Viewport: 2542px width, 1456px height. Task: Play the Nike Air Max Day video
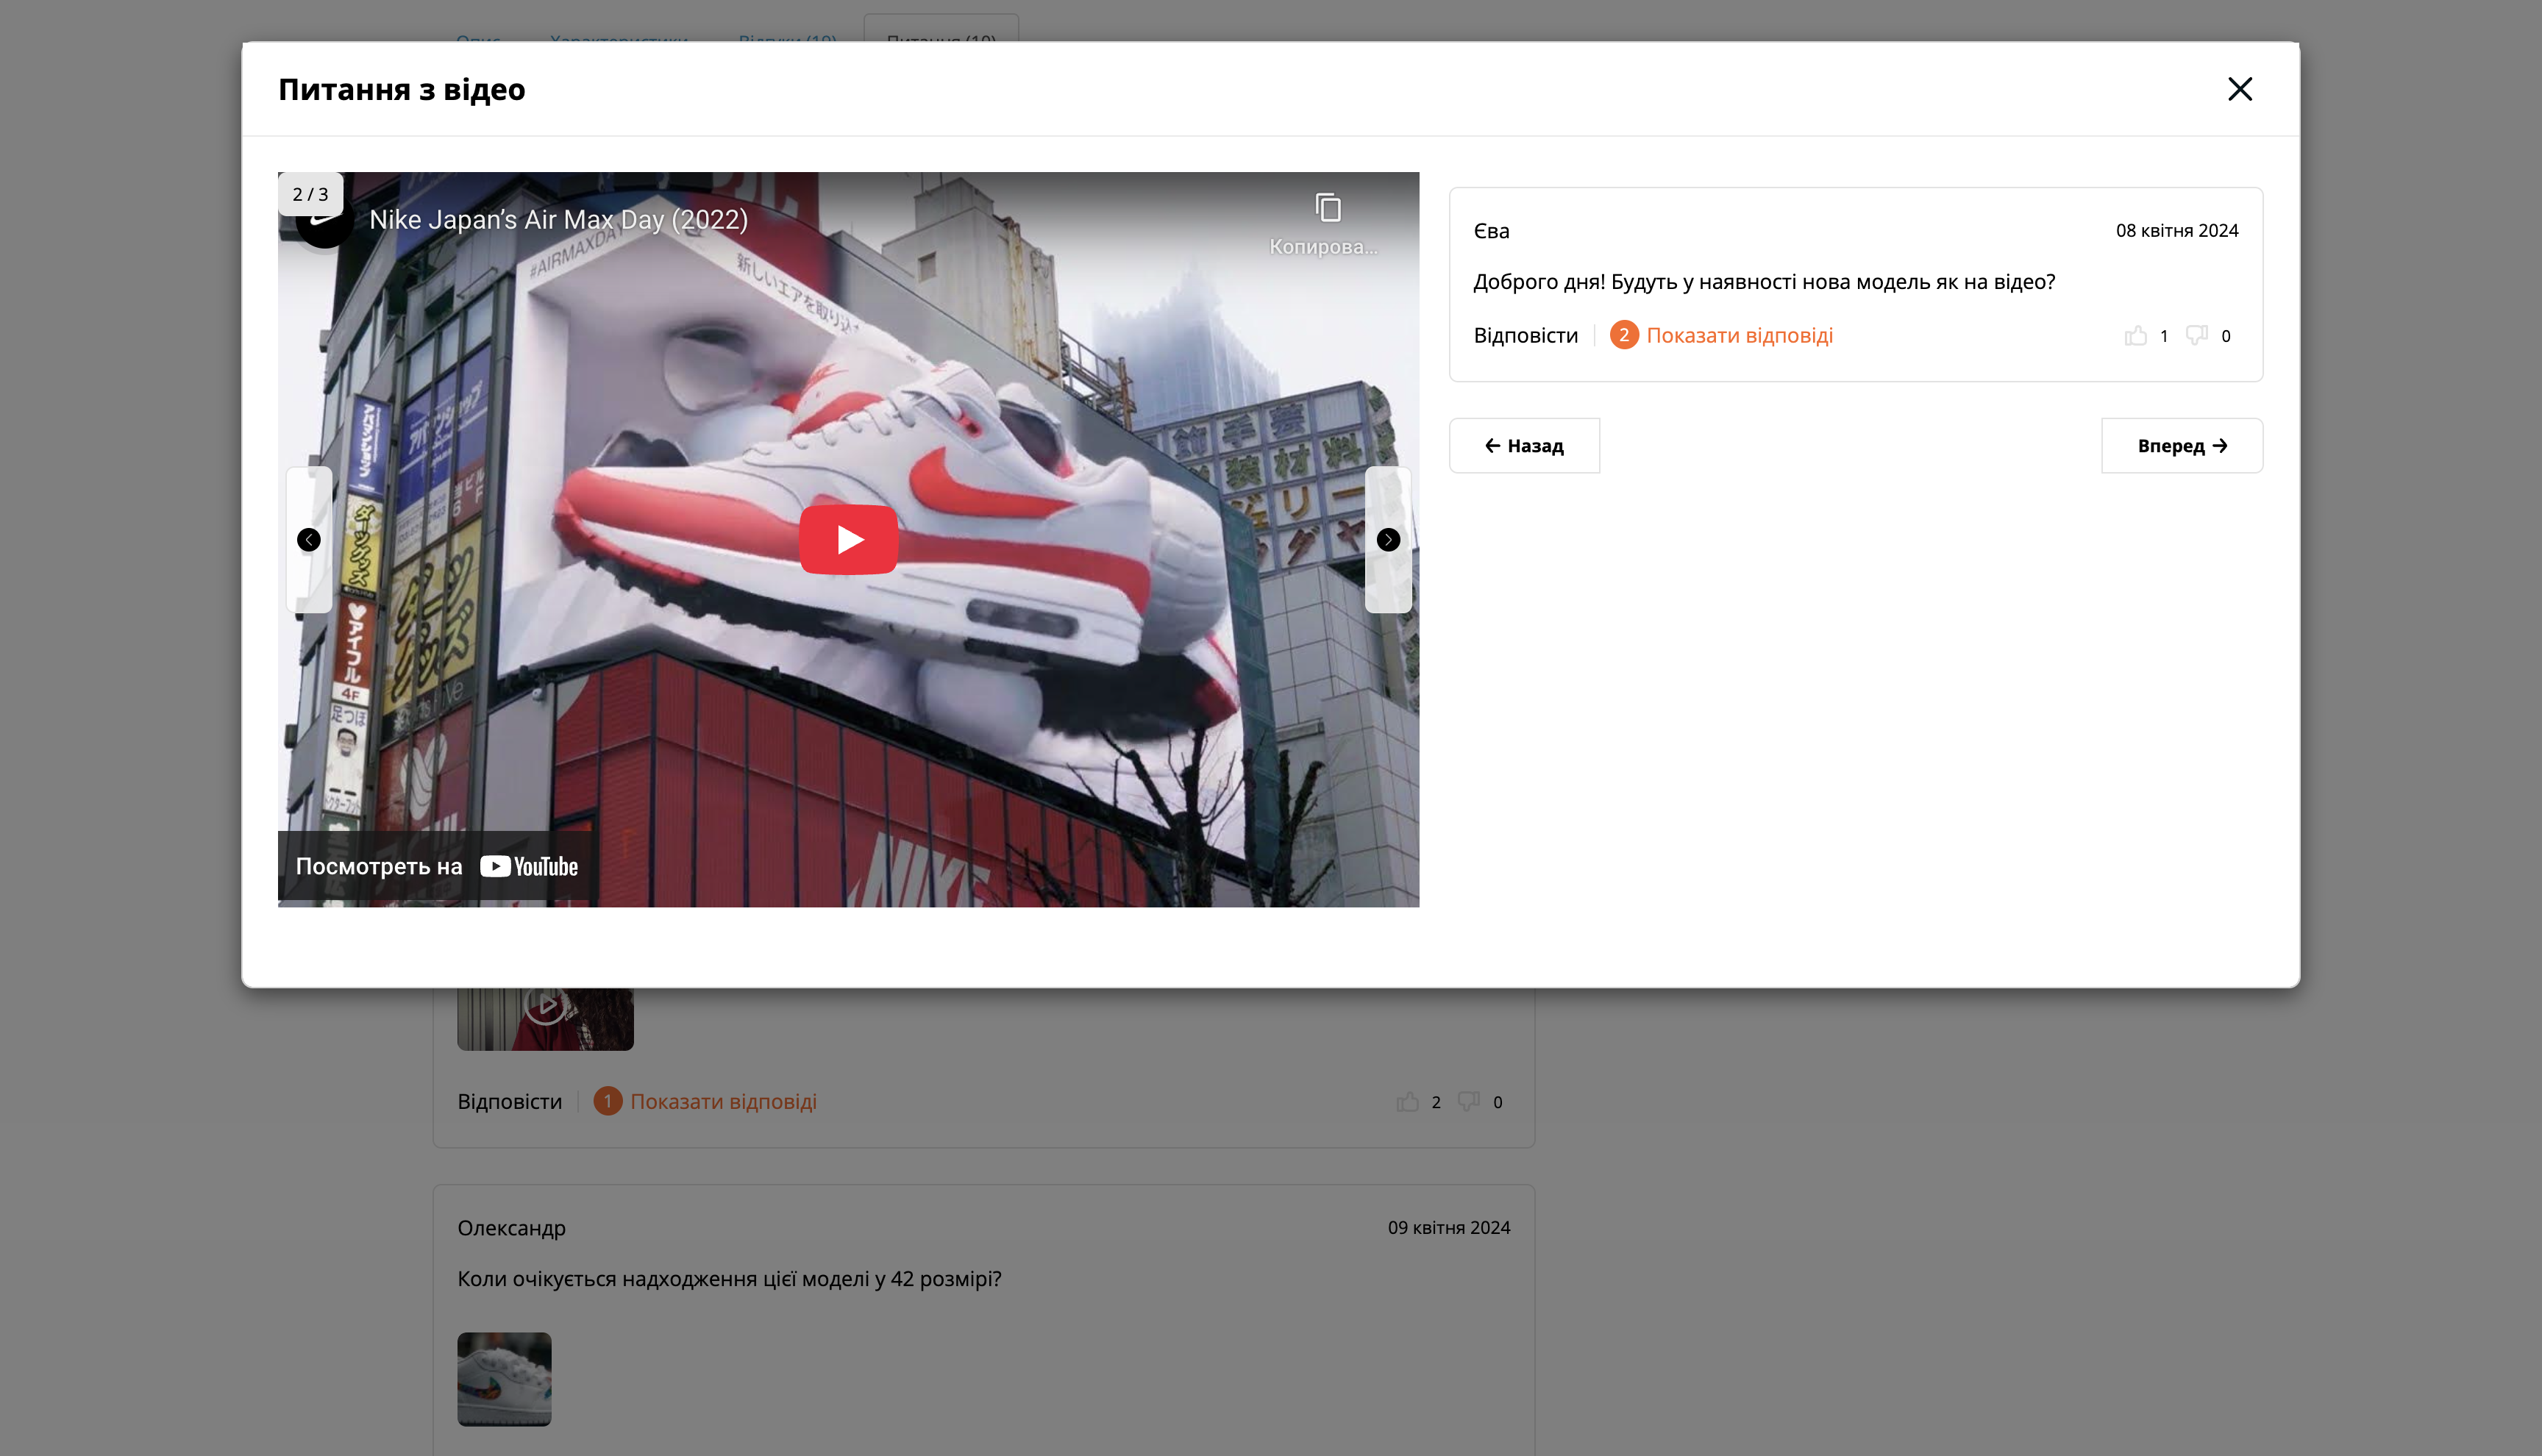pos(848,539)
